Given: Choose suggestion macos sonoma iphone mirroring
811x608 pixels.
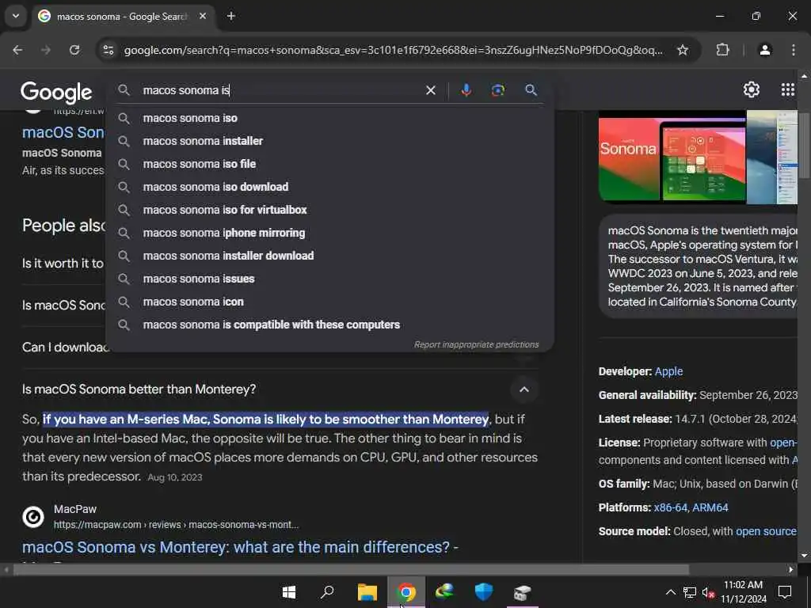Looking at the screenshot, I should [330, 234].
